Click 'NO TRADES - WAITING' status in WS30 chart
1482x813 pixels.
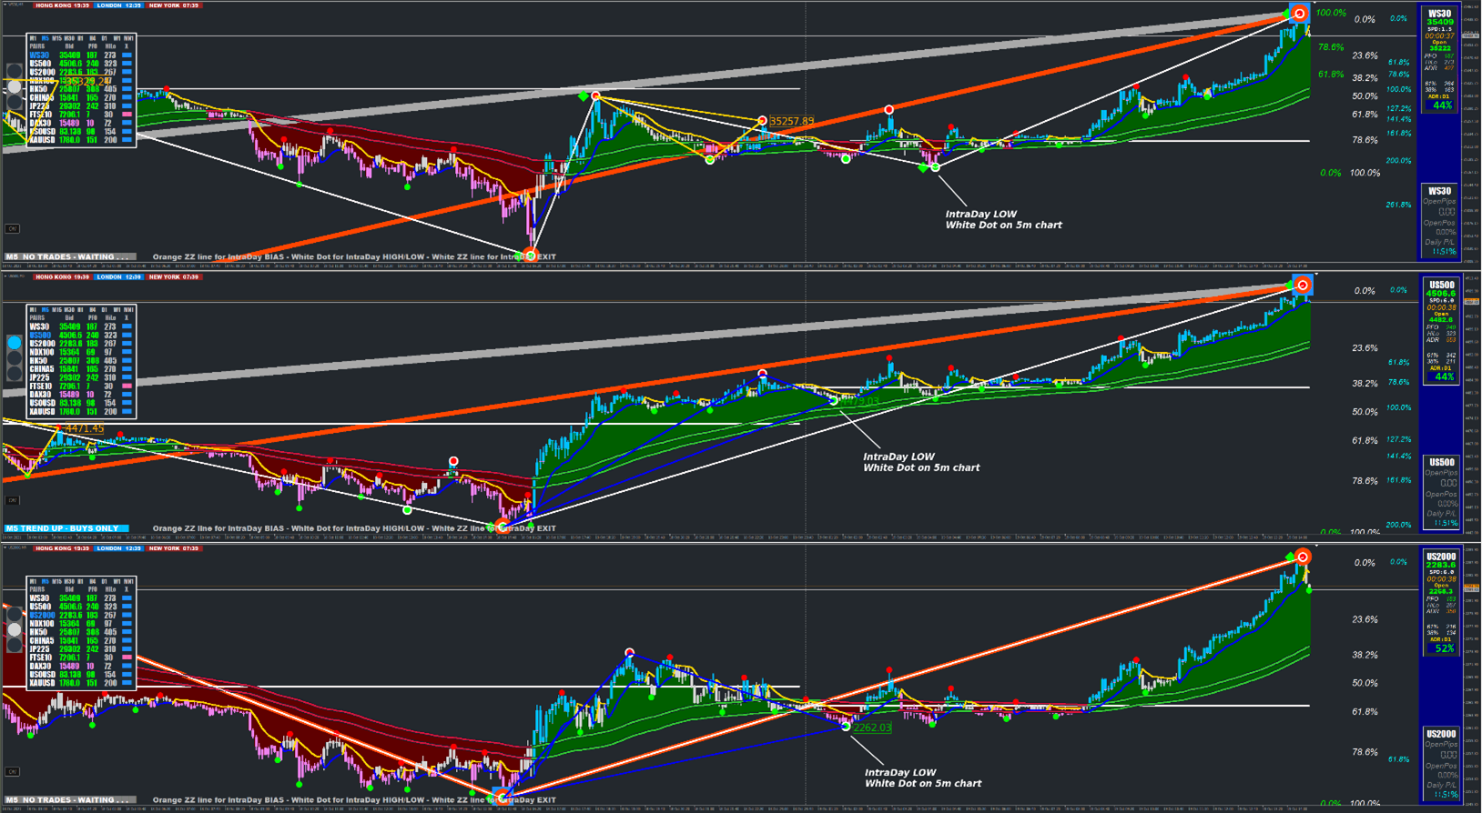[x=69, y=256]
